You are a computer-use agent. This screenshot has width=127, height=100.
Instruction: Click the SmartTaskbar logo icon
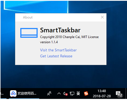pyautogui.click(x=29, y=33)
